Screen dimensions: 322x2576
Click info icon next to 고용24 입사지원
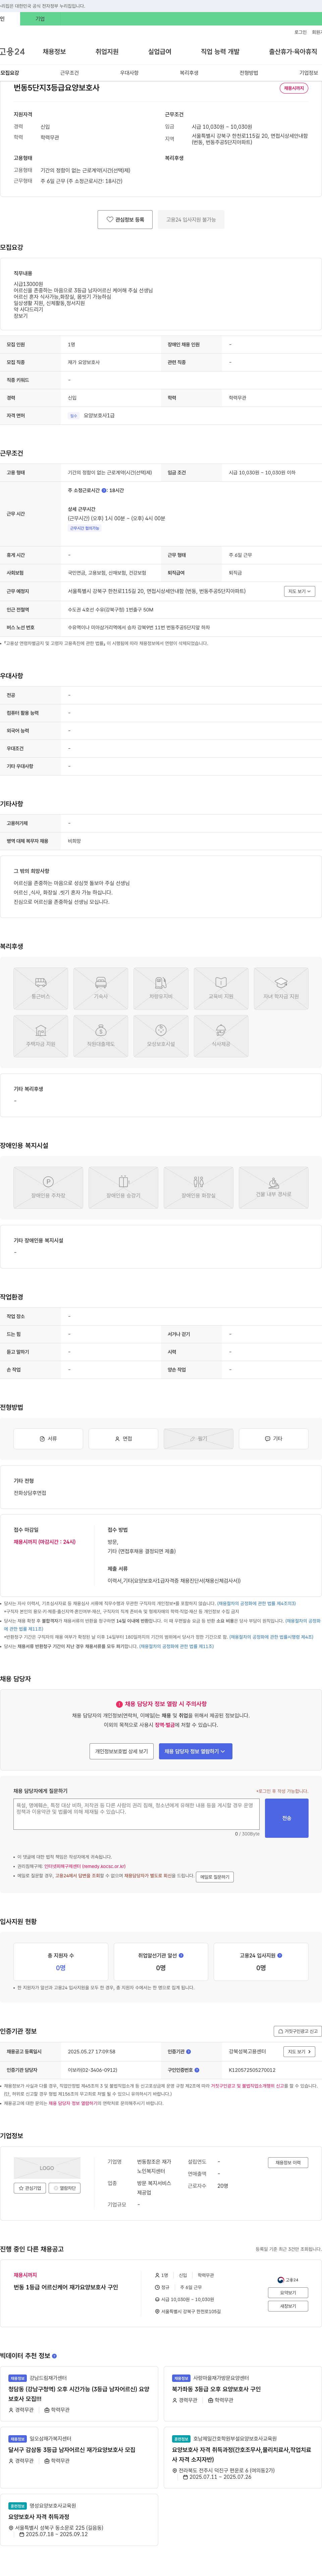point(280,1955)
